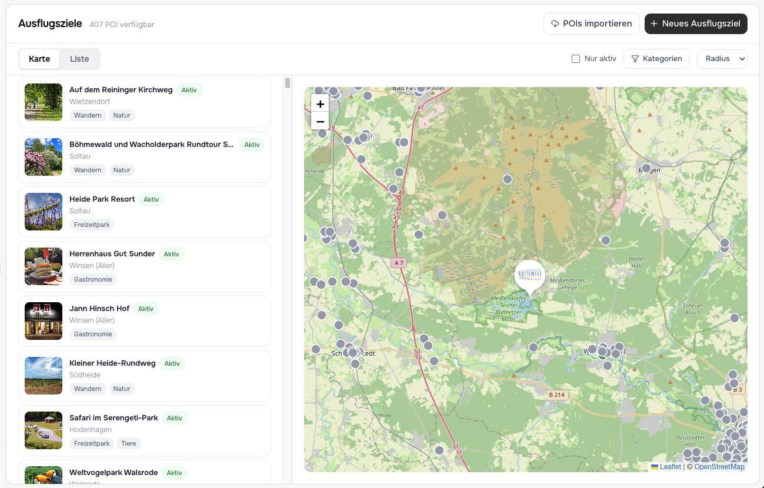This screenshot has height=488, width=764.
Task: Click the Gastronomie tag on Jann Hinsch Hof
Action: (x=93, y=334)
